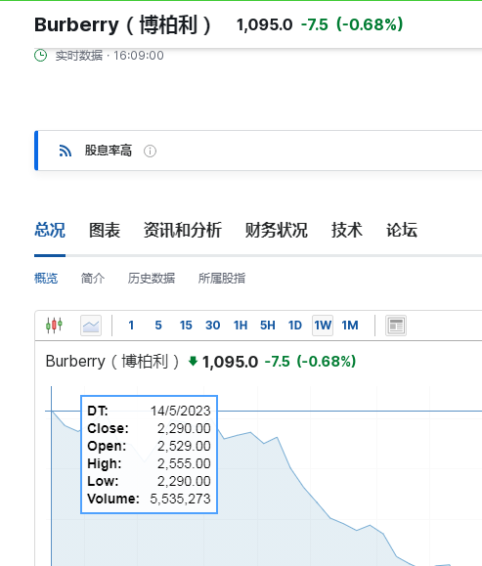The height and width of the screenshot is (566, 482).
Task: Click the tooltip Volume value 5,535,273
Action: tap(180, 499)
